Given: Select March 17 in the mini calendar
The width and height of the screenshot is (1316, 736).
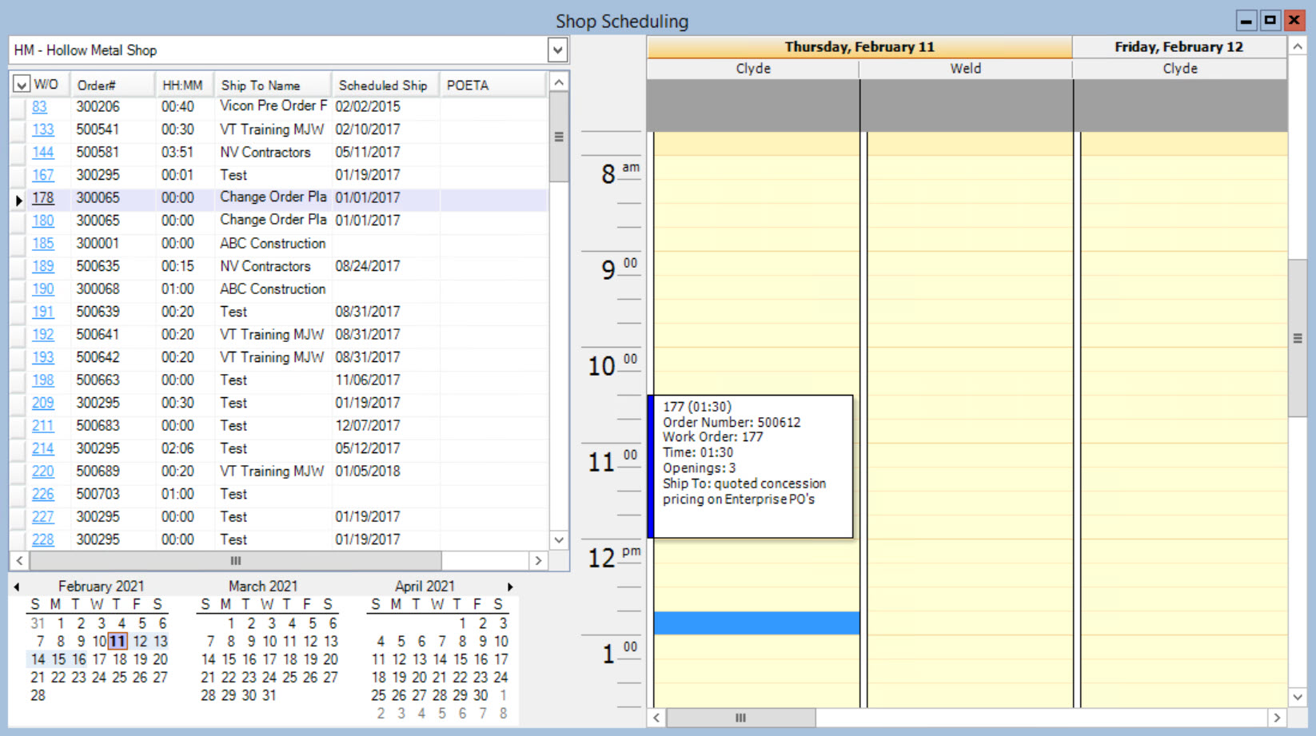Looking at the screenshot, I should coord(269,659).
